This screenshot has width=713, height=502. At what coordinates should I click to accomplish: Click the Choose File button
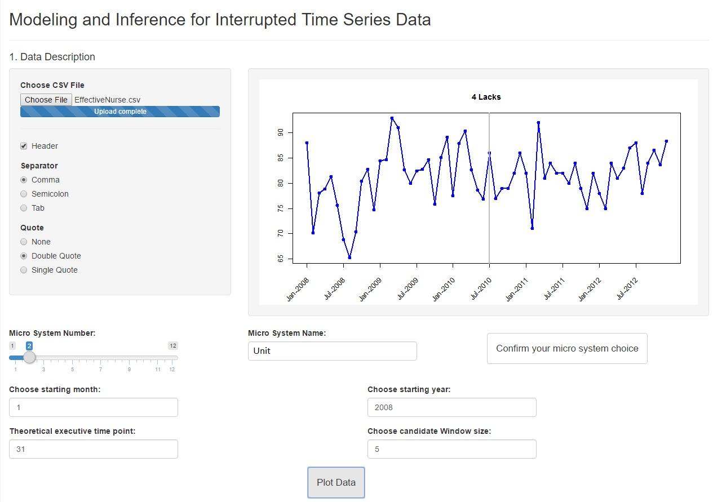(x=46, y=100)
